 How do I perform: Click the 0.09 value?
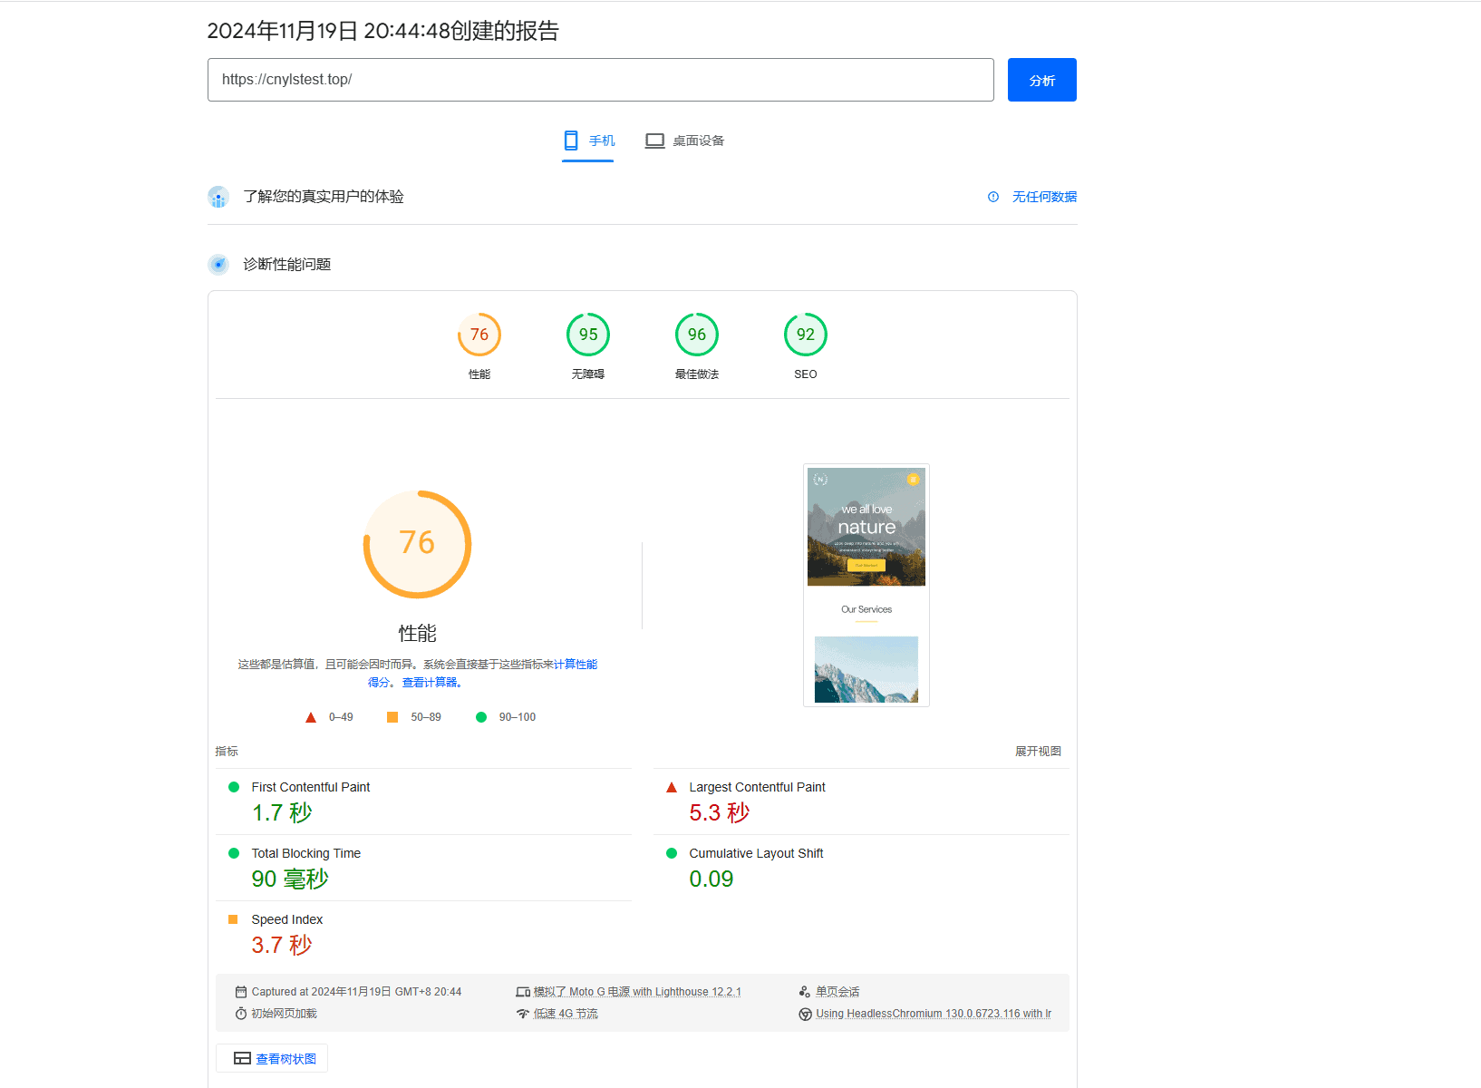[x=711, y=879]
